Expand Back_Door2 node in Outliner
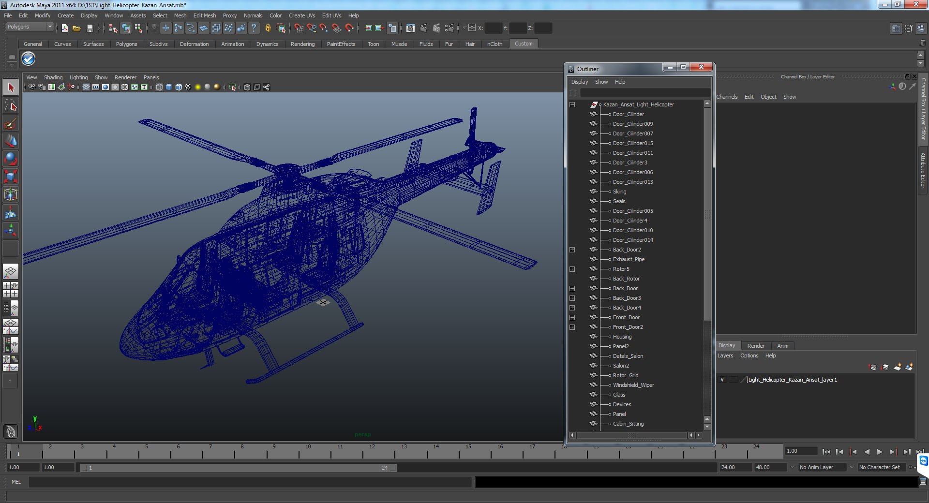Image resolution: width=929 pixels, height=503 pixels. (x=572, y=250)
